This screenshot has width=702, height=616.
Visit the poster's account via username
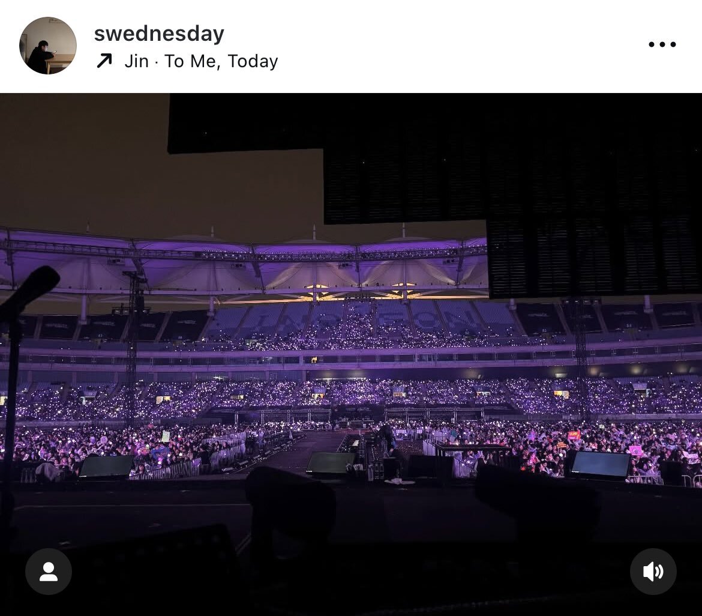coord(159,34)
